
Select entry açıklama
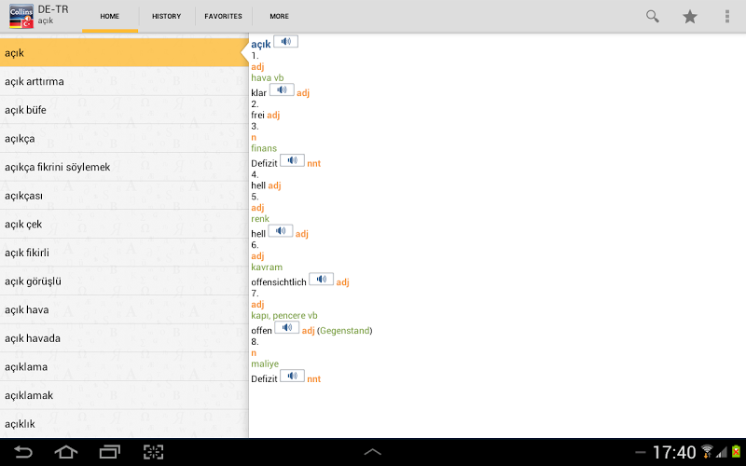point(124,366)
